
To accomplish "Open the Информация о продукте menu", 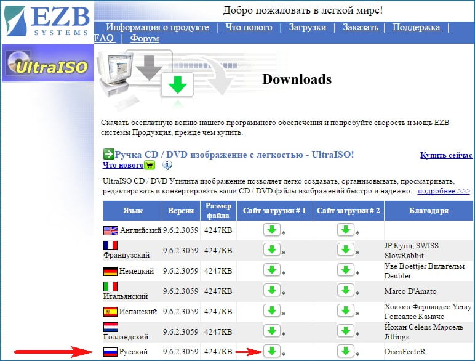I will point(157,27).
